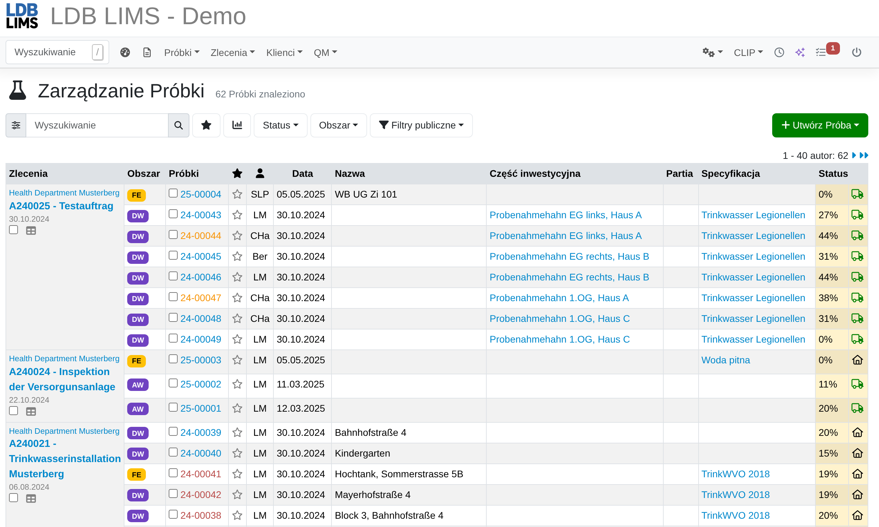This screenshot has height=527, width=879.
Task: Click the sample list Wyszukiwanie input
Action: point(97,125)
